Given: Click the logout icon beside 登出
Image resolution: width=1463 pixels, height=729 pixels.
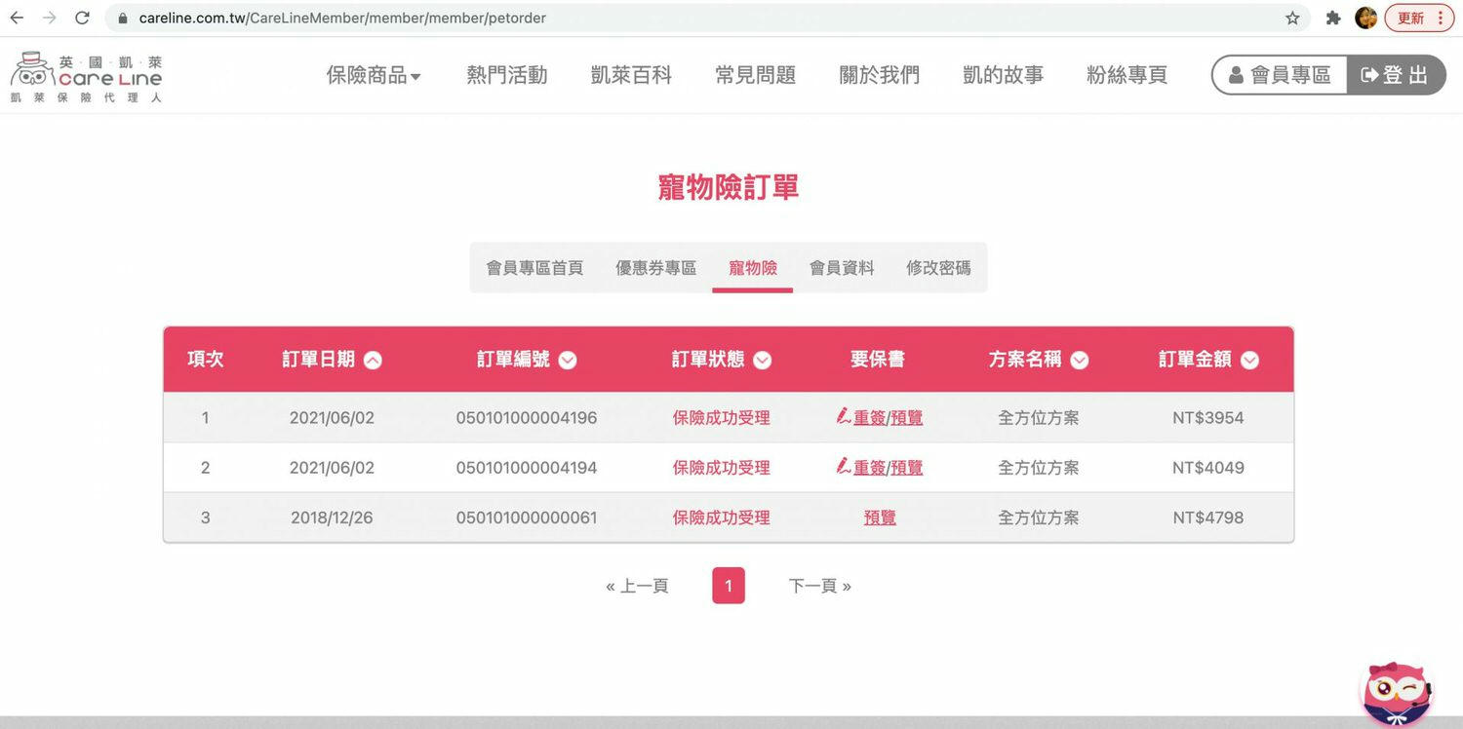Looking at the screenshot, I should 1370,74.
